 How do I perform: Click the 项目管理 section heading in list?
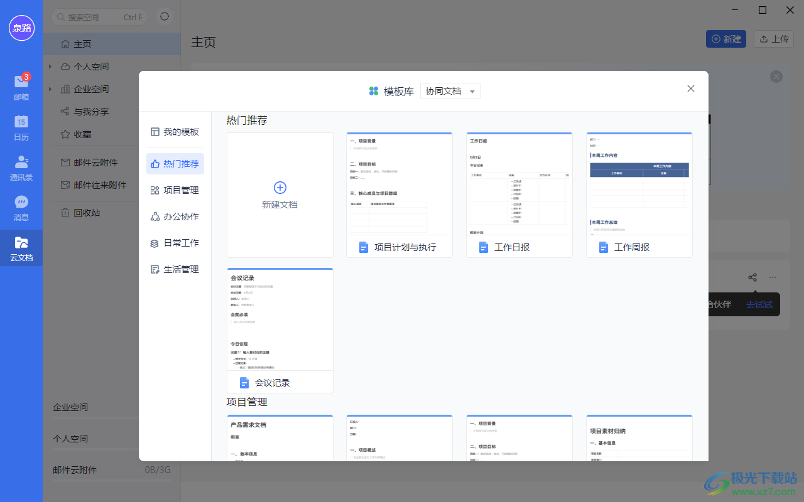coord(247,402)
